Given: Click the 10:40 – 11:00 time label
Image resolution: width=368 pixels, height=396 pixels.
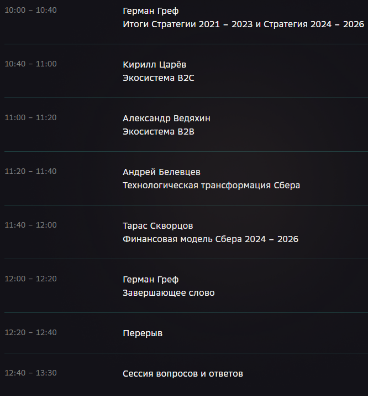Looking at the screenshot, I should pyautogui.click(x=31, y=64).
